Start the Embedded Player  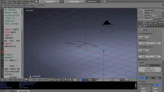(x=143, y=37)
